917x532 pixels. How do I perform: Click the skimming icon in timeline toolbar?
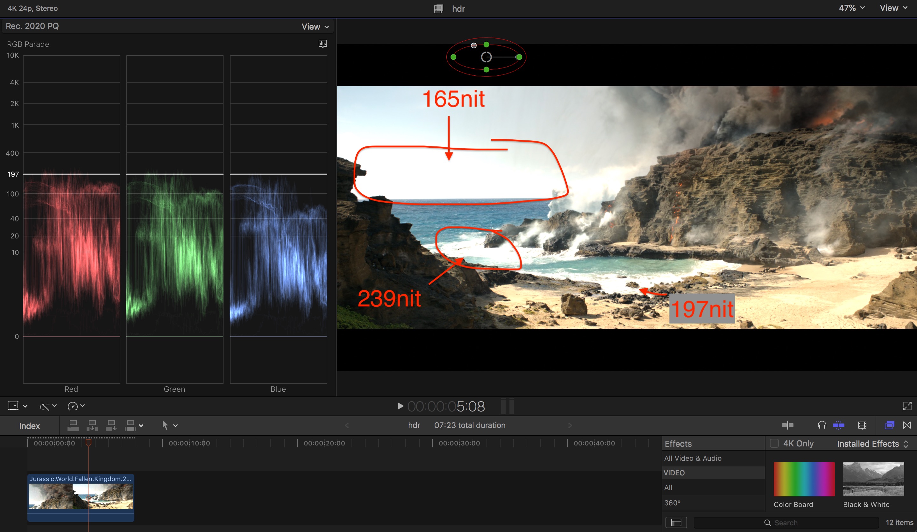787,425
